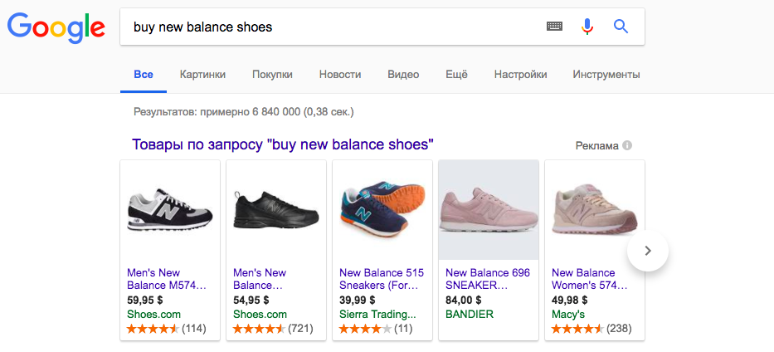The width and height of the screenshot is (774, 352).
Task: Click the black sneaker product image
Action: tap(275, 209)
